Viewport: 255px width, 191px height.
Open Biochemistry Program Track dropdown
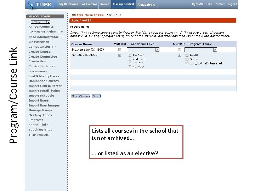click(201, 50)
